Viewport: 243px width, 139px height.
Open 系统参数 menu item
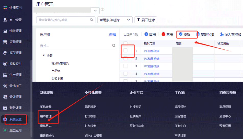46,107
